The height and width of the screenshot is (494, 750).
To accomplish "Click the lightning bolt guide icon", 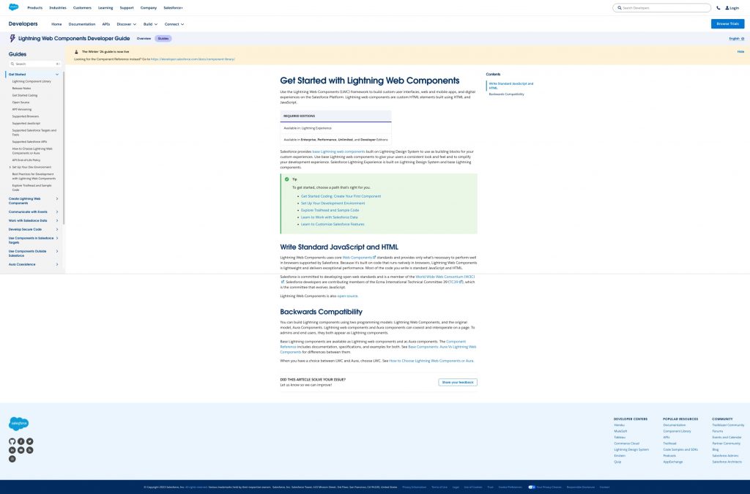I will [12, 38].
